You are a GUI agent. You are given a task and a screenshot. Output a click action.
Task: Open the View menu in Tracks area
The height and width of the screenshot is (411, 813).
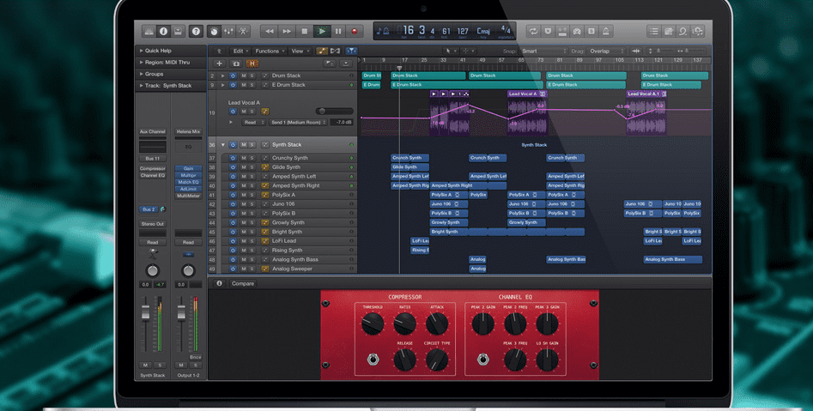pyautogui.click(x=300, y=51)
